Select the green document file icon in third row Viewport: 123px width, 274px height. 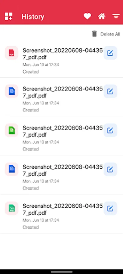tap(12, 130)
